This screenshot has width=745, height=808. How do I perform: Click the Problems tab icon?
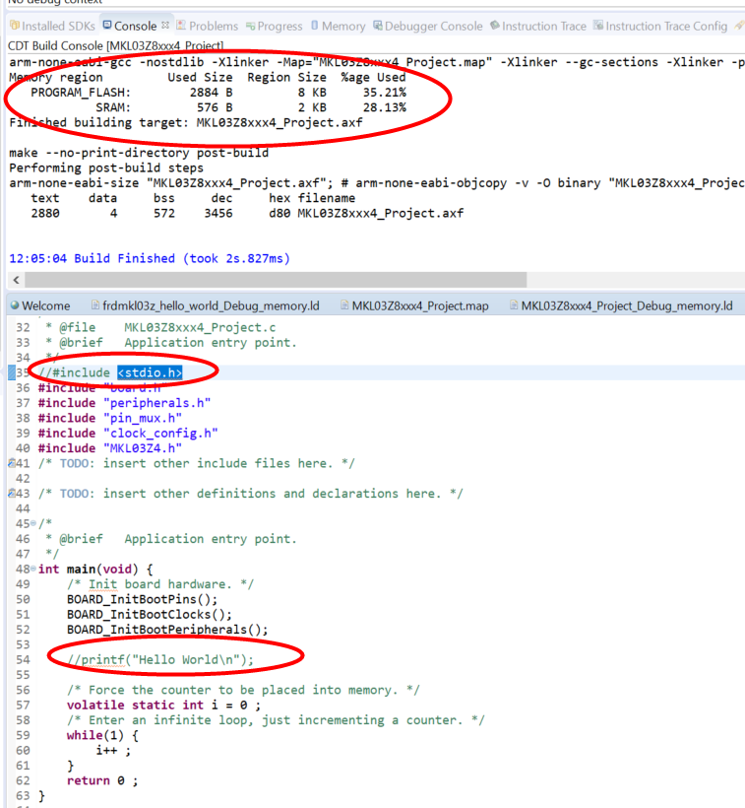click(x=181, y=26)
